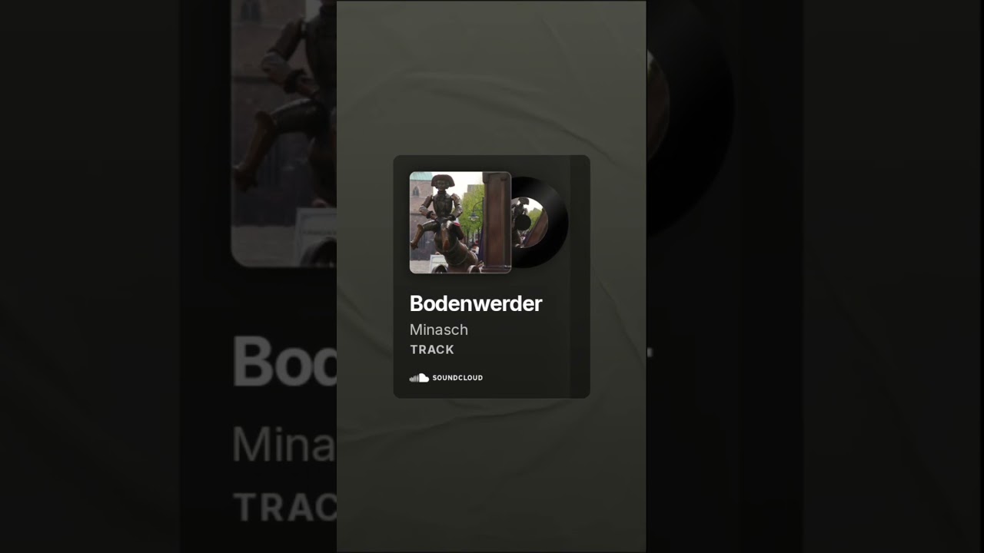Click the rider statue in the cover art

click(440, 223)
